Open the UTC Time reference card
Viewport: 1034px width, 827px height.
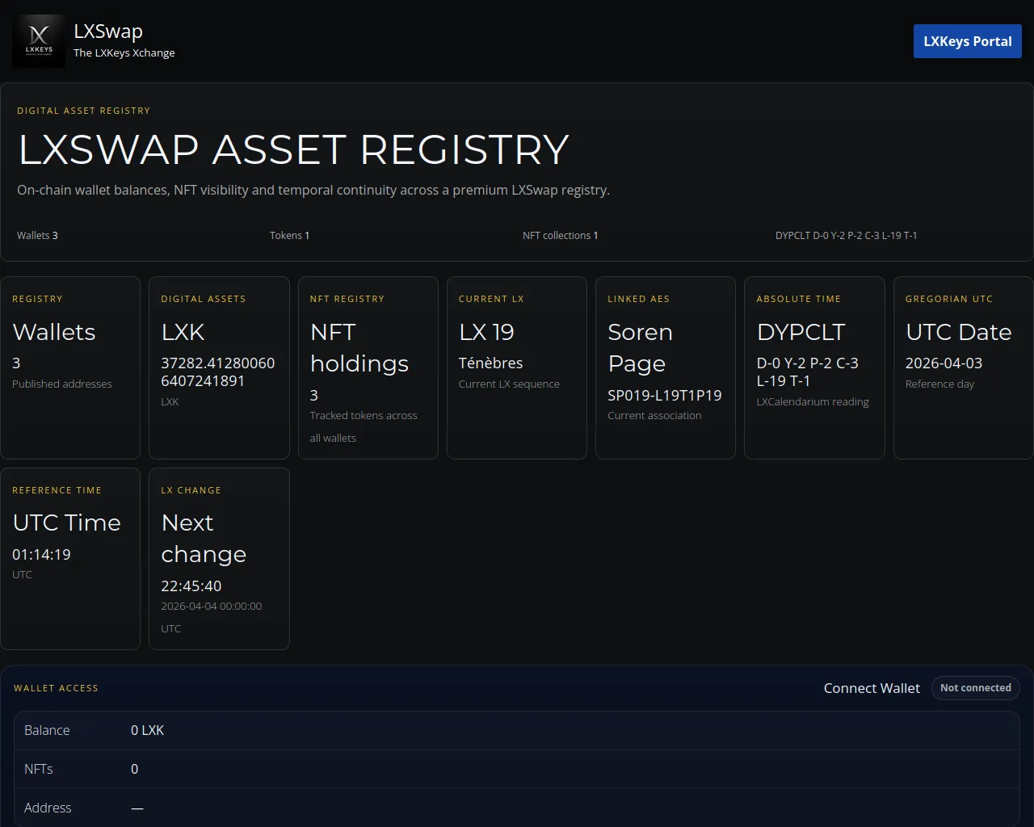click(x=70, y=559)
